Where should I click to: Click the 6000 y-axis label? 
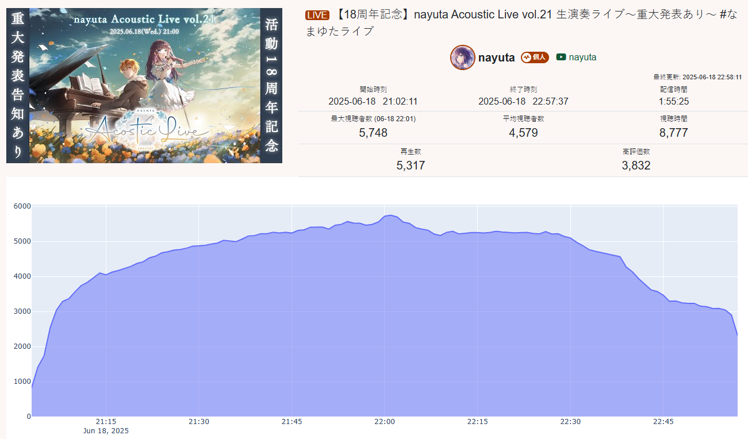(x=22, y=206)
